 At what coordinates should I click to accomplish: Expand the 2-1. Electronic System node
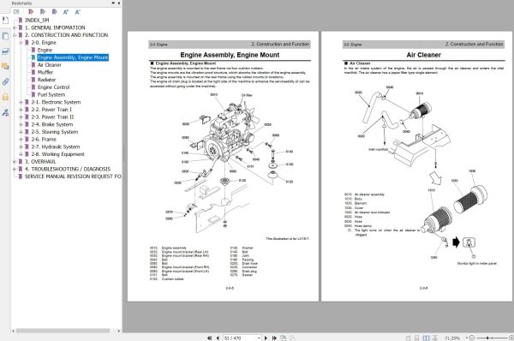21,102
